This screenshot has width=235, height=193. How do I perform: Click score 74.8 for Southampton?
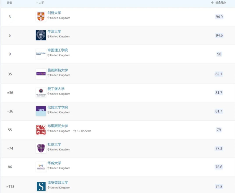click(219, 187)
